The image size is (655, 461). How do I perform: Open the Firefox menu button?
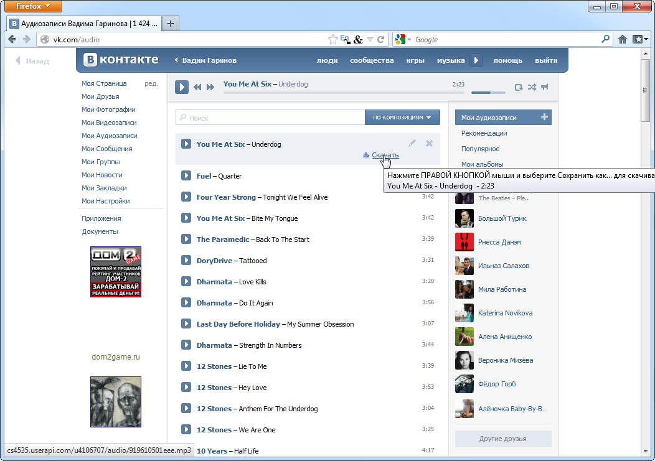(x=32, y=6)
